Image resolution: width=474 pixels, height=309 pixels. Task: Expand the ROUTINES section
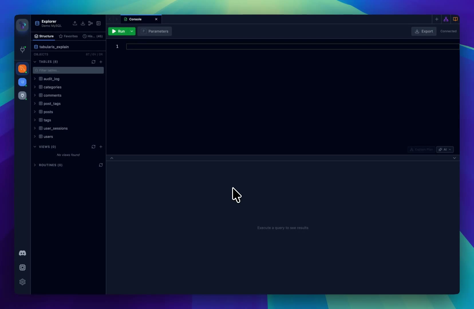click(35, 165)
